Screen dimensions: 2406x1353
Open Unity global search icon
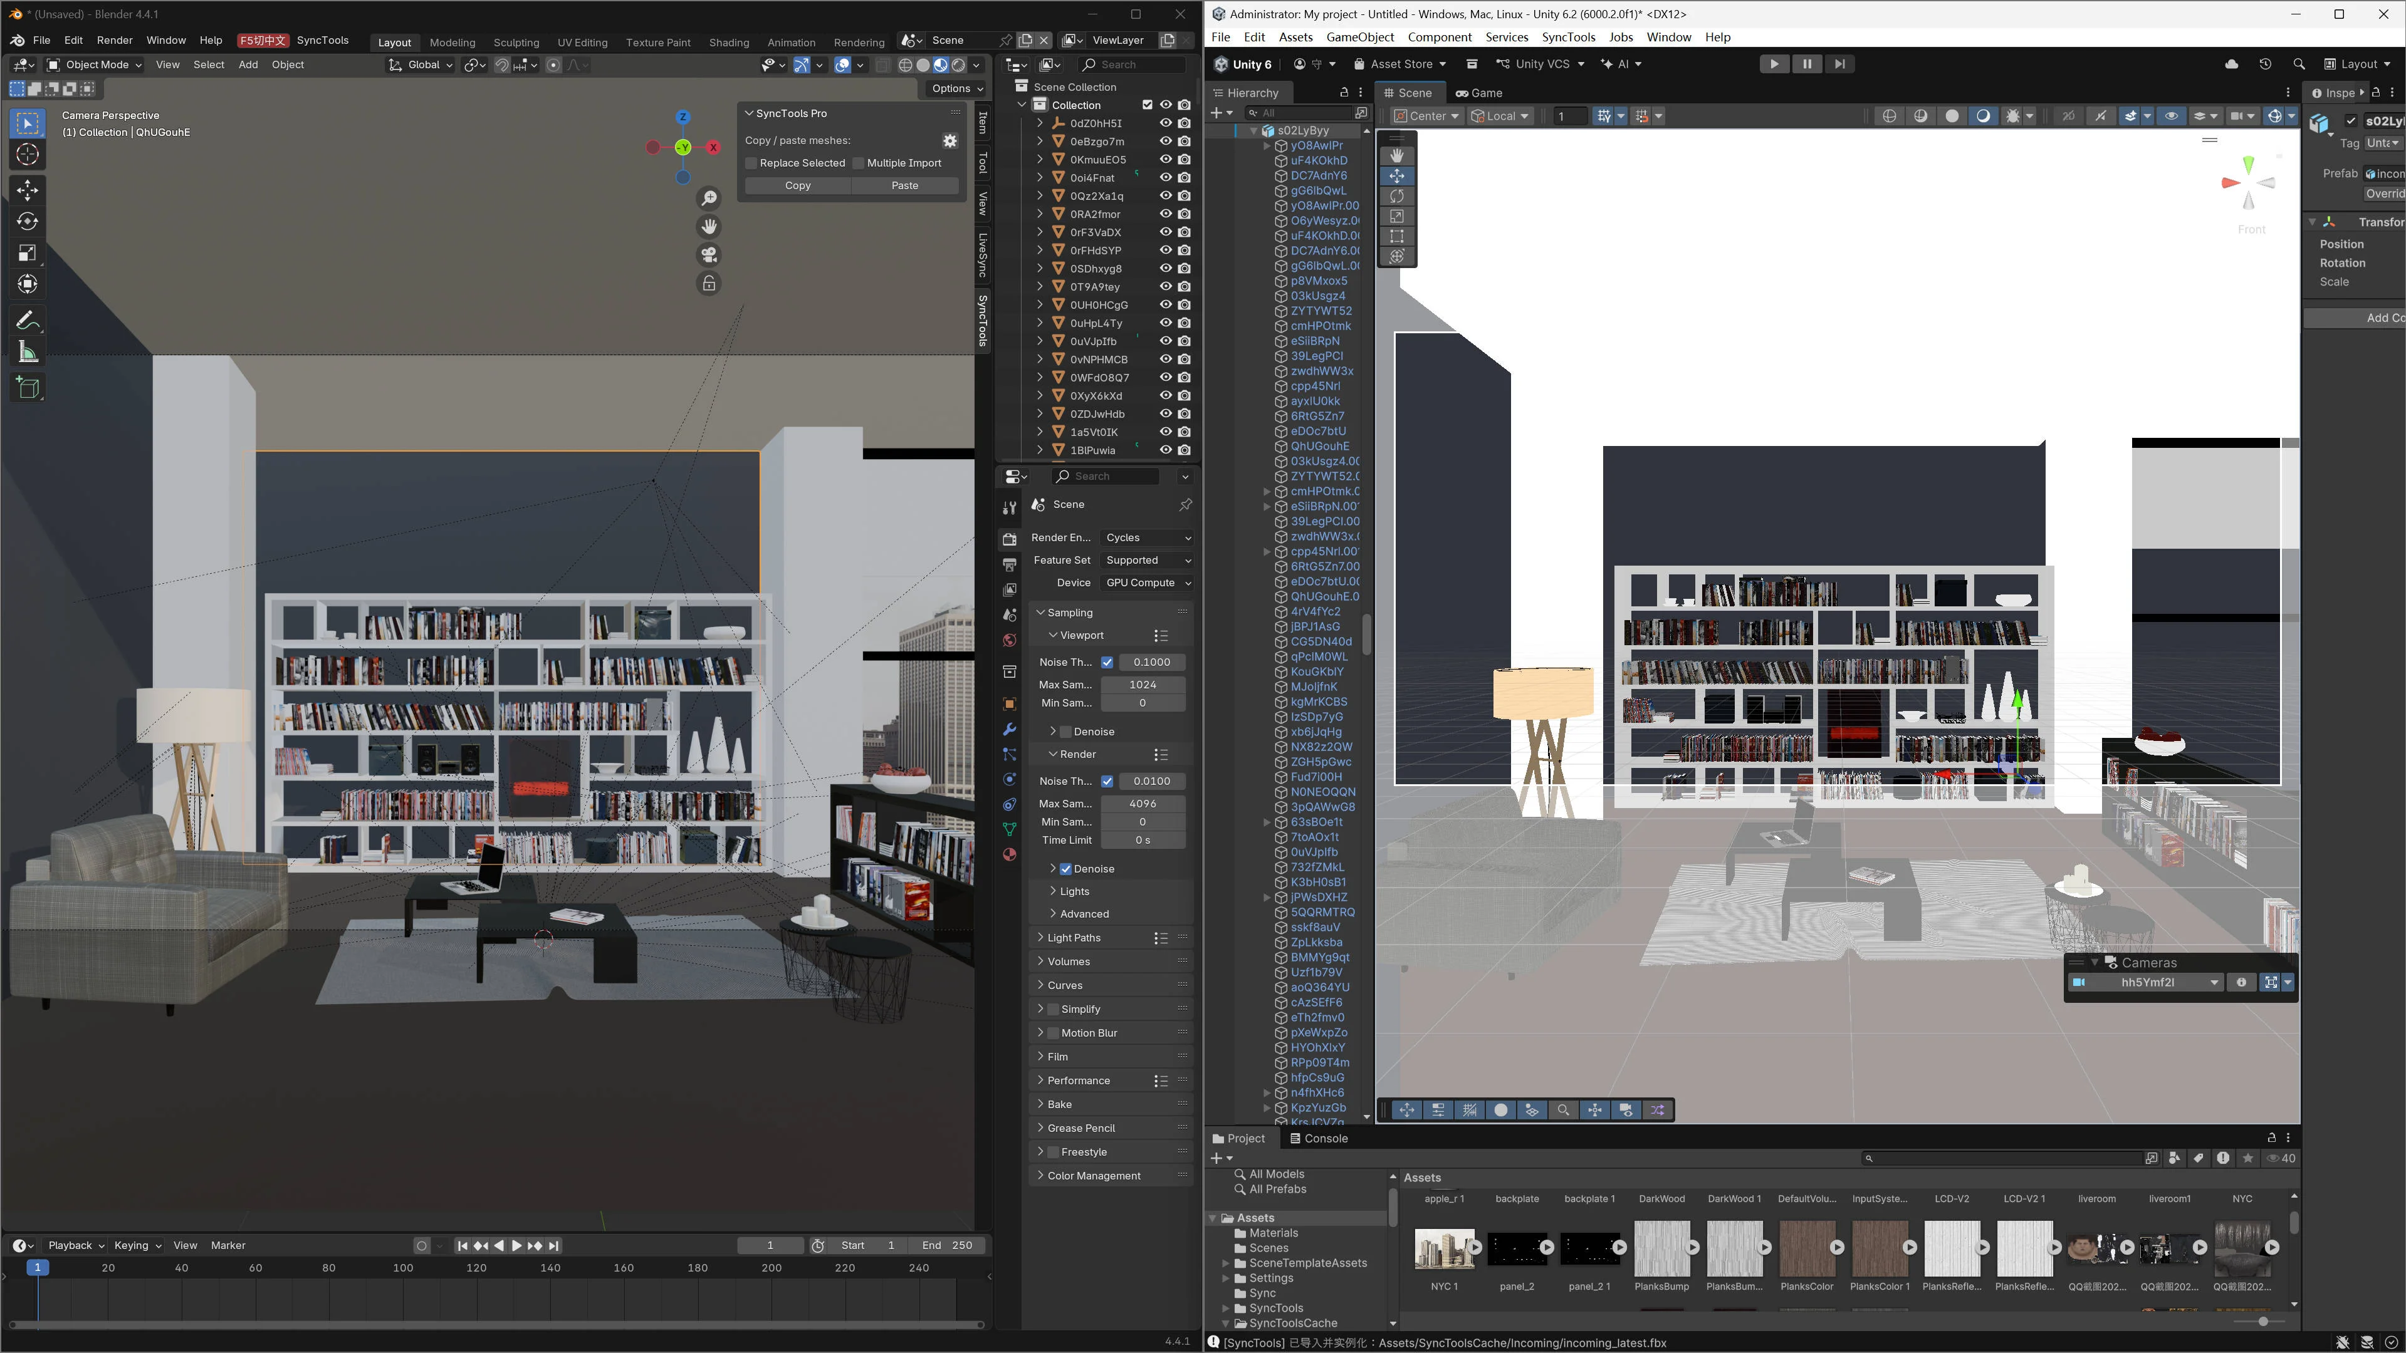click(x=2299, y=65)
